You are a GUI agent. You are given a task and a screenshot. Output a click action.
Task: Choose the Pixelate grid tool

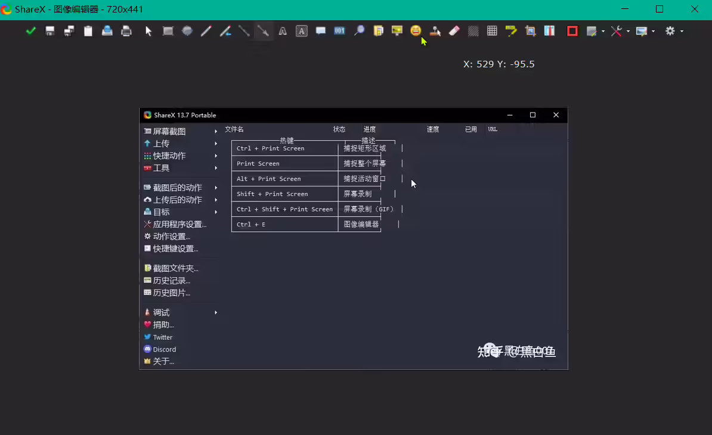492,31
